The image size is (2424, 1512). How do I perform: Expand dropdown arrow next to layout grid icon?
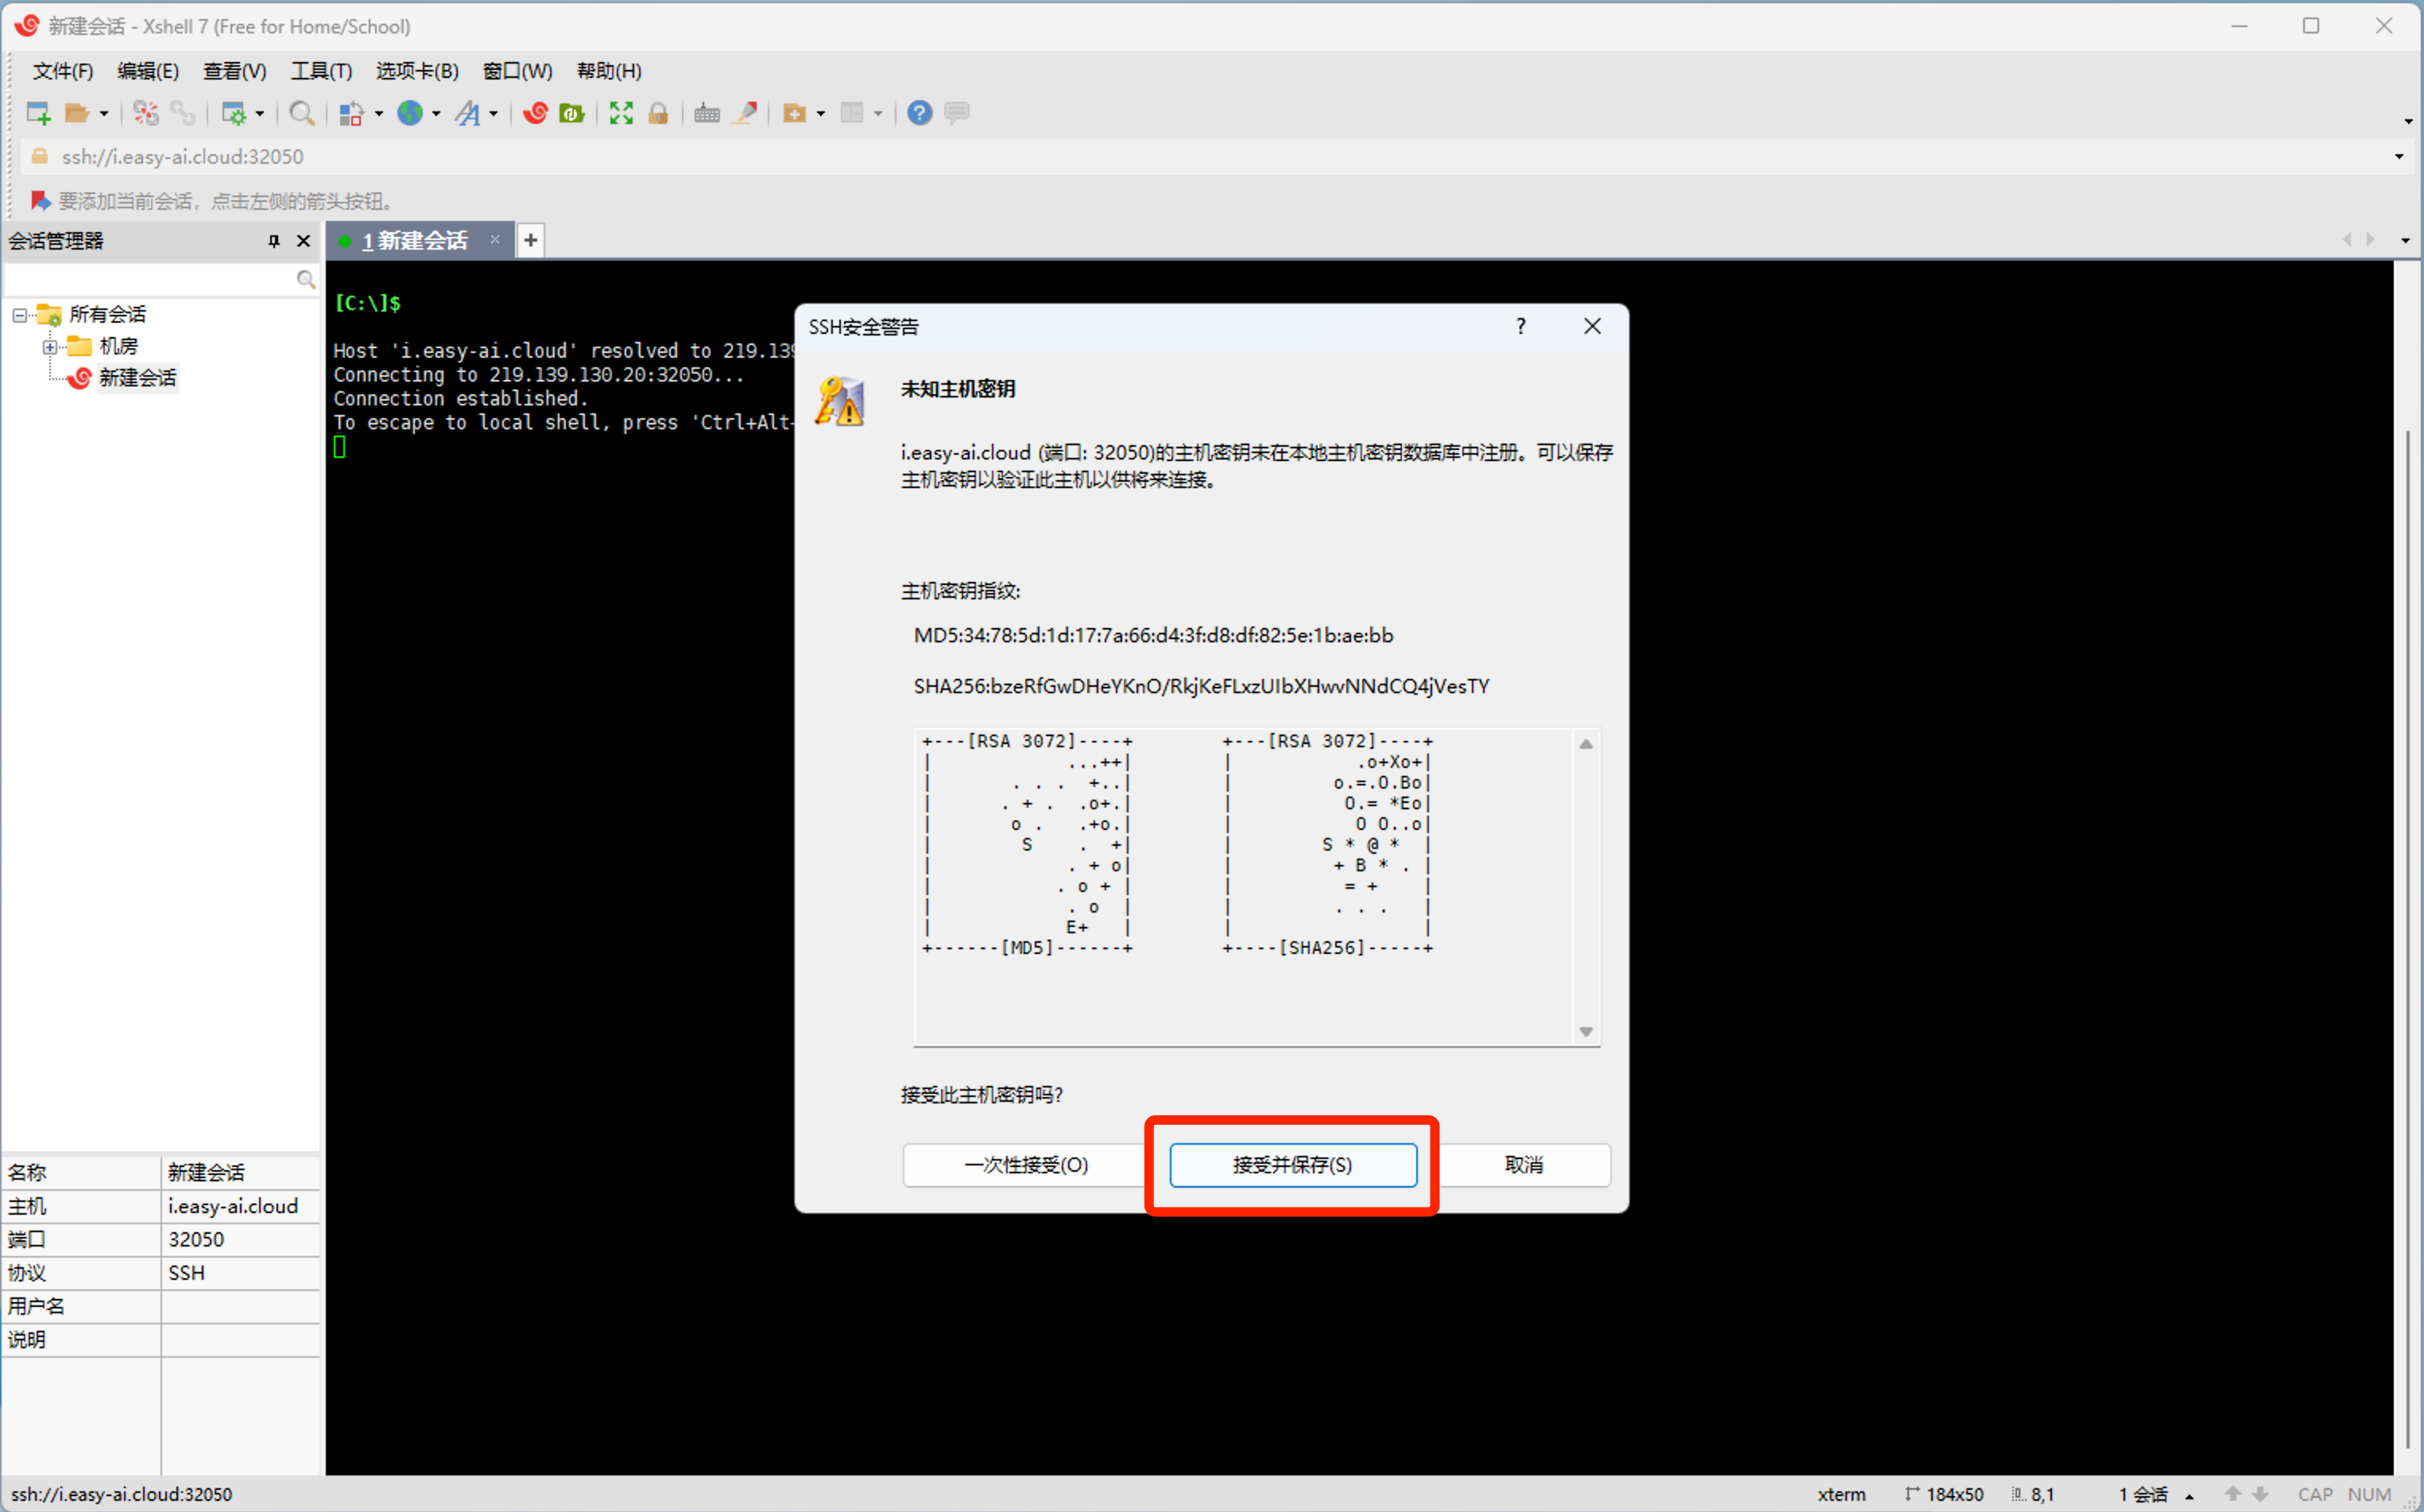pos(879,114)
